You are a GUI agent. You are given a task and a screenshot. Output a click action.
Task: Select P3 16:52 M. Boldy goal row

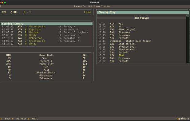47,44
